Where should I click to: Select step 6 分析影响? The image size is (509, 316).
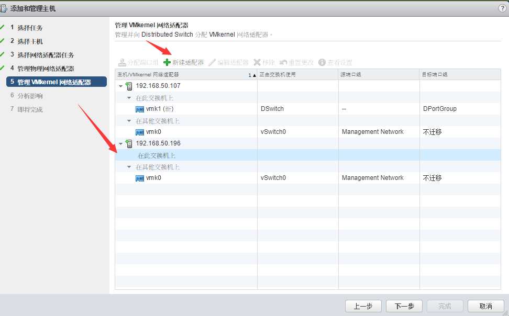point(26,96)
